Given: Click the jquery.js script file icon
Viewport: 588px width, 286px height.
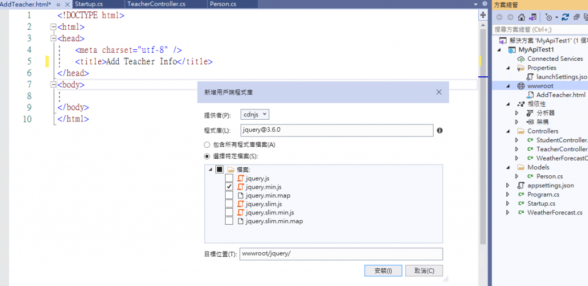Looking at the screenshot, I should 241,178.
